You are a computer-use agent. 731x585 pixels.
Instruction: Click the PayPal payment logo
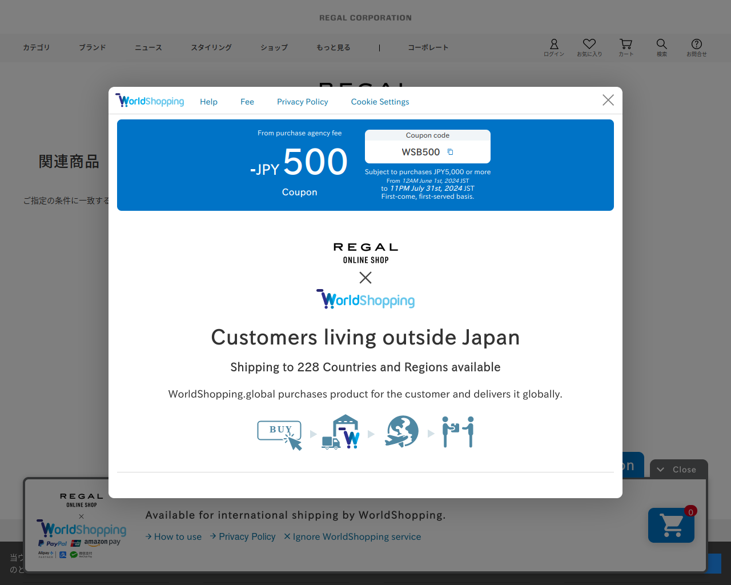(53, 543)
